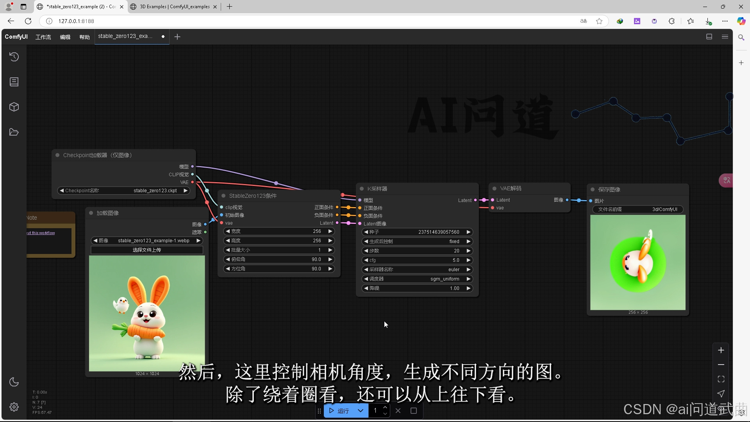
Task: Collapse the VAE解码 node via its dot
Action: click(x=494, y=188)
